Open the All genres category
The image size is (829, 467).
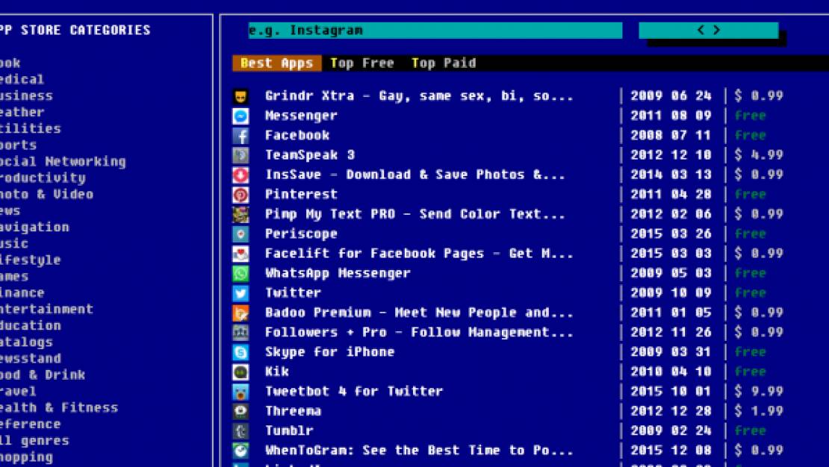(34, 441)
